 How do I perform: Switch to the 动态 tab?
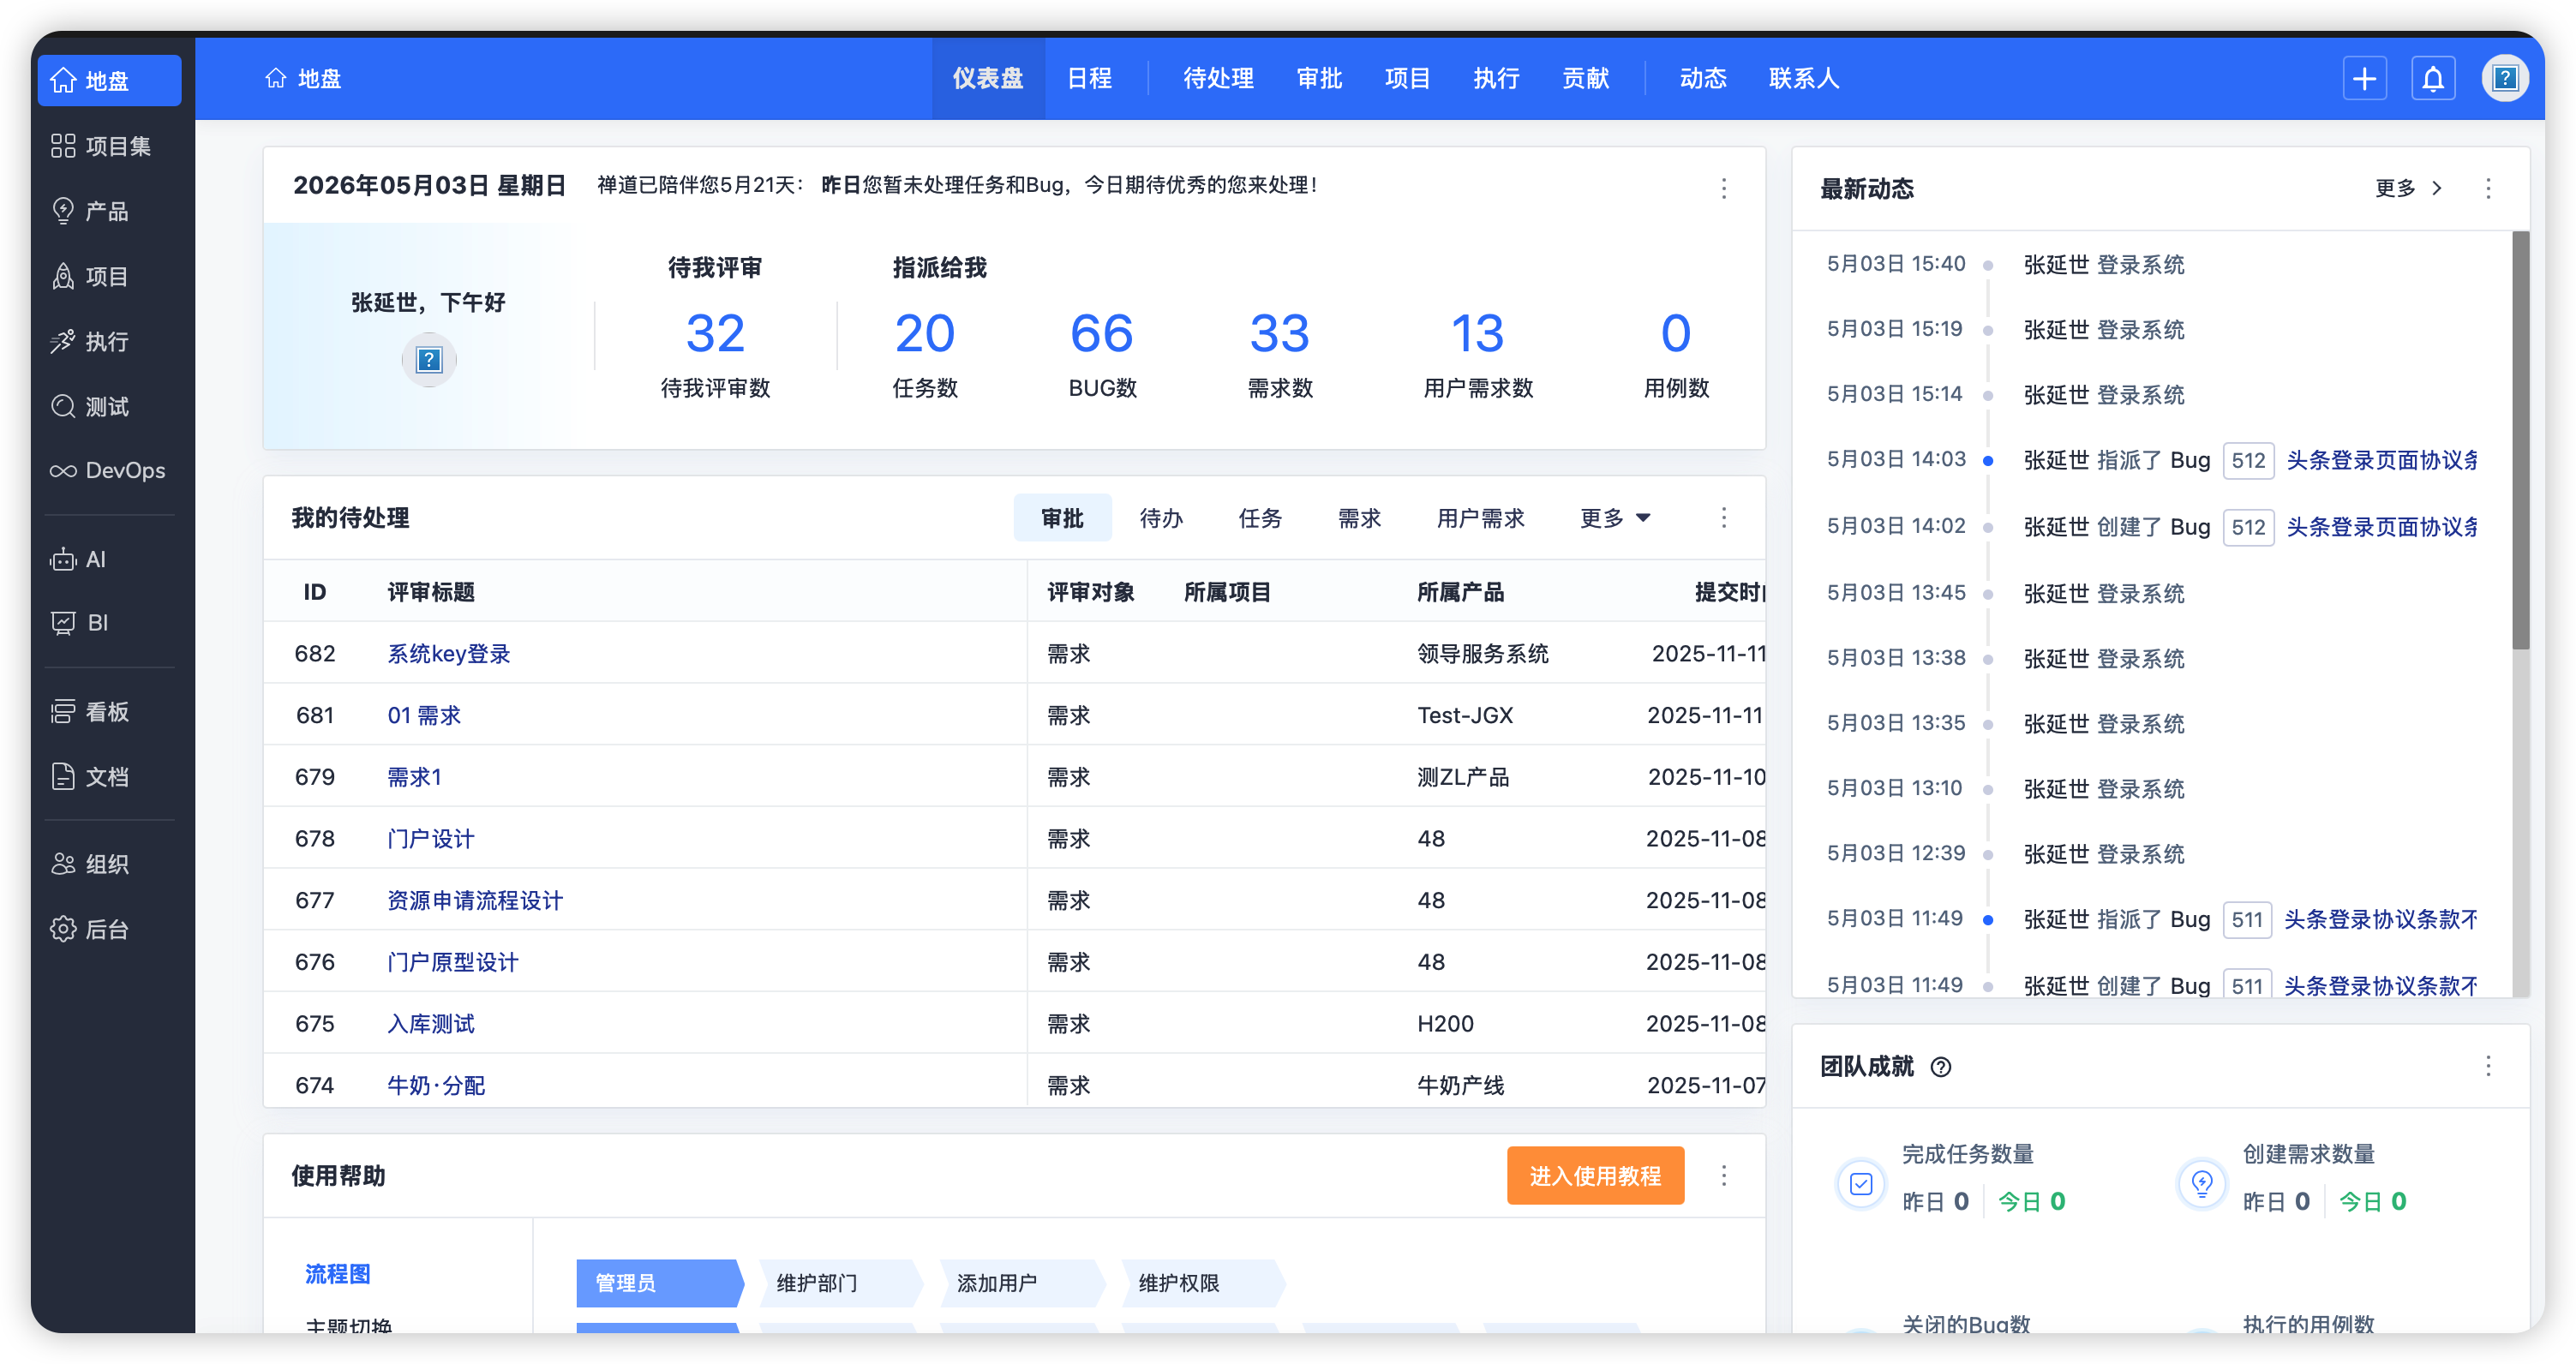coord(1703,78)
